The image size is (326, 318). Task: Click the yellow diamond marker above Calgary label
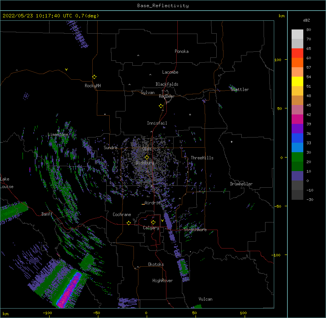coord(153,222)
